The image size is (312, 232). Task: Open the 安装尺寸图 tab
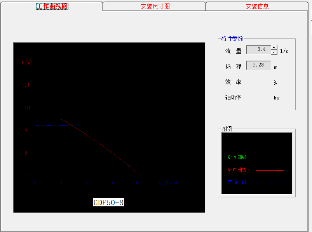tap(155, 6)
